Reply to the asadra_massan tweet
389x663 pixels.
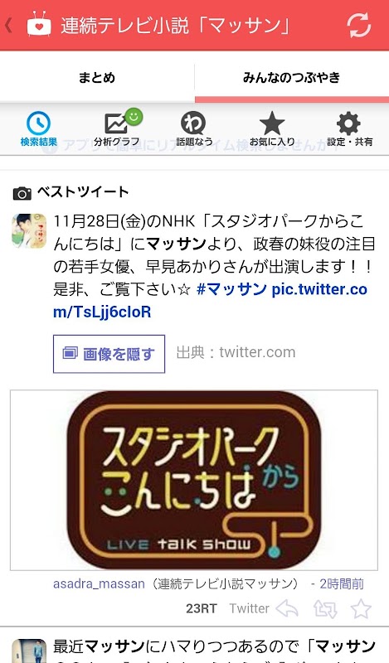[x=286, y=609]
